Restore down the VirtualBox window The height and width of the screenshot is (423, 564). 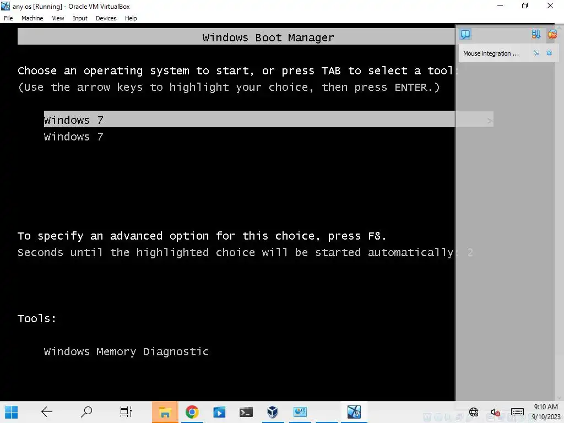tap(525, 6)
